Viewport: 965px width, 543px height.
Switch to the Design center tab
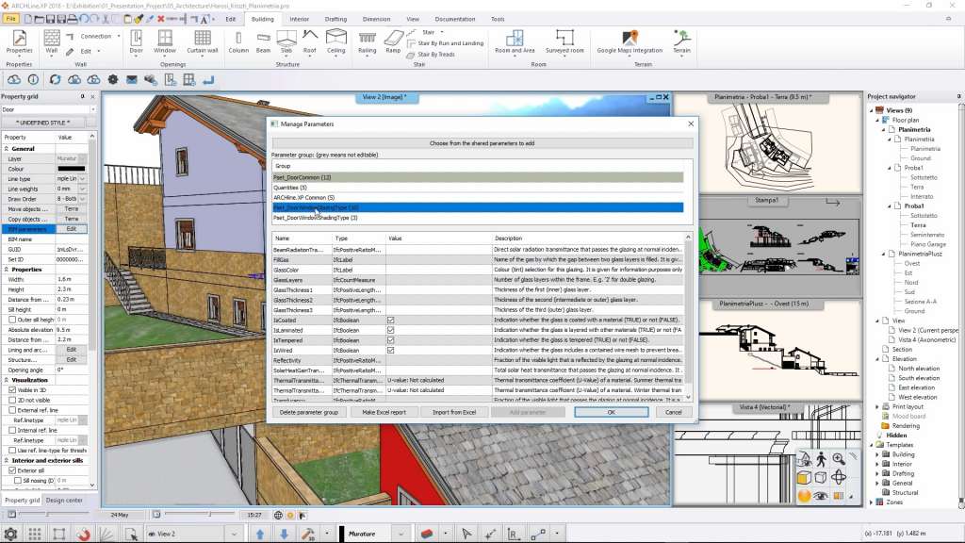pyautogui.click(x=64, y=501)
